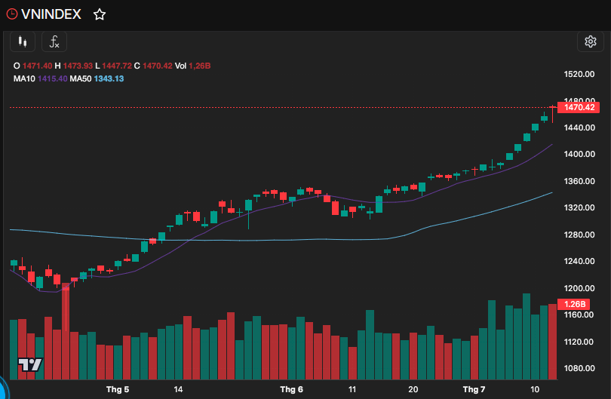Open the fx indicators menu

point(54,41)
